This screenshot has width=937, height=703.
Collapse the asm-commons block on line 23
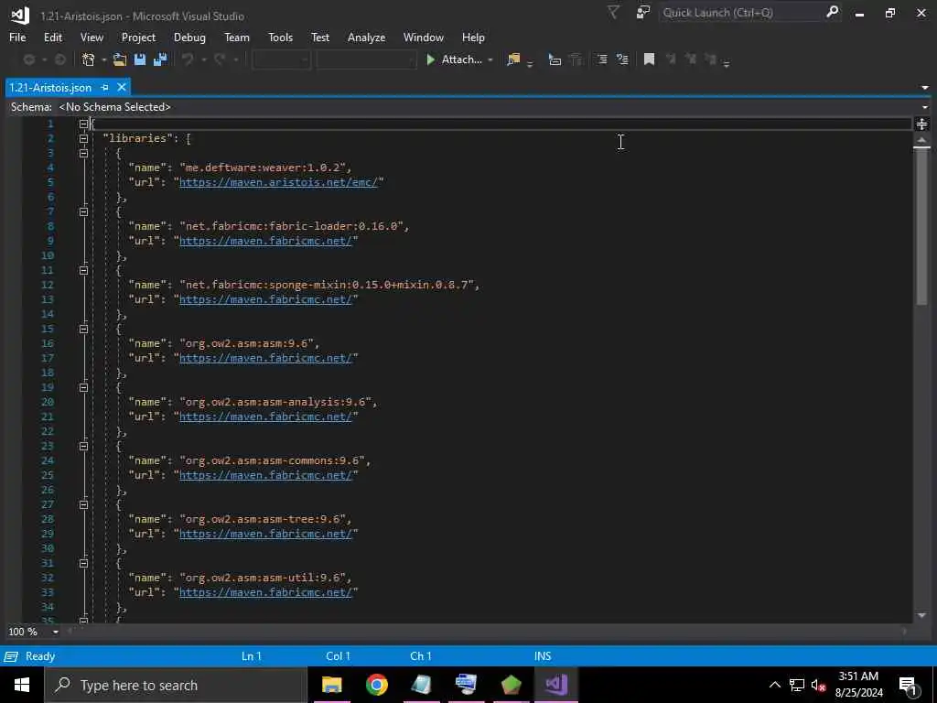(x=83, y=446)
